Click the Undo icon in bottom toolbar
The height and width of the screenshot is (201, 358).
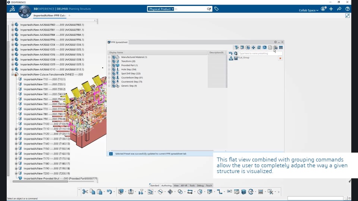(x=109, y=192)
